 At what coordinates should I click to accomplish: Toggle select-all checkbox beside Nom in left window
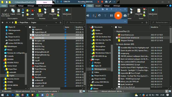click(30, 27)
